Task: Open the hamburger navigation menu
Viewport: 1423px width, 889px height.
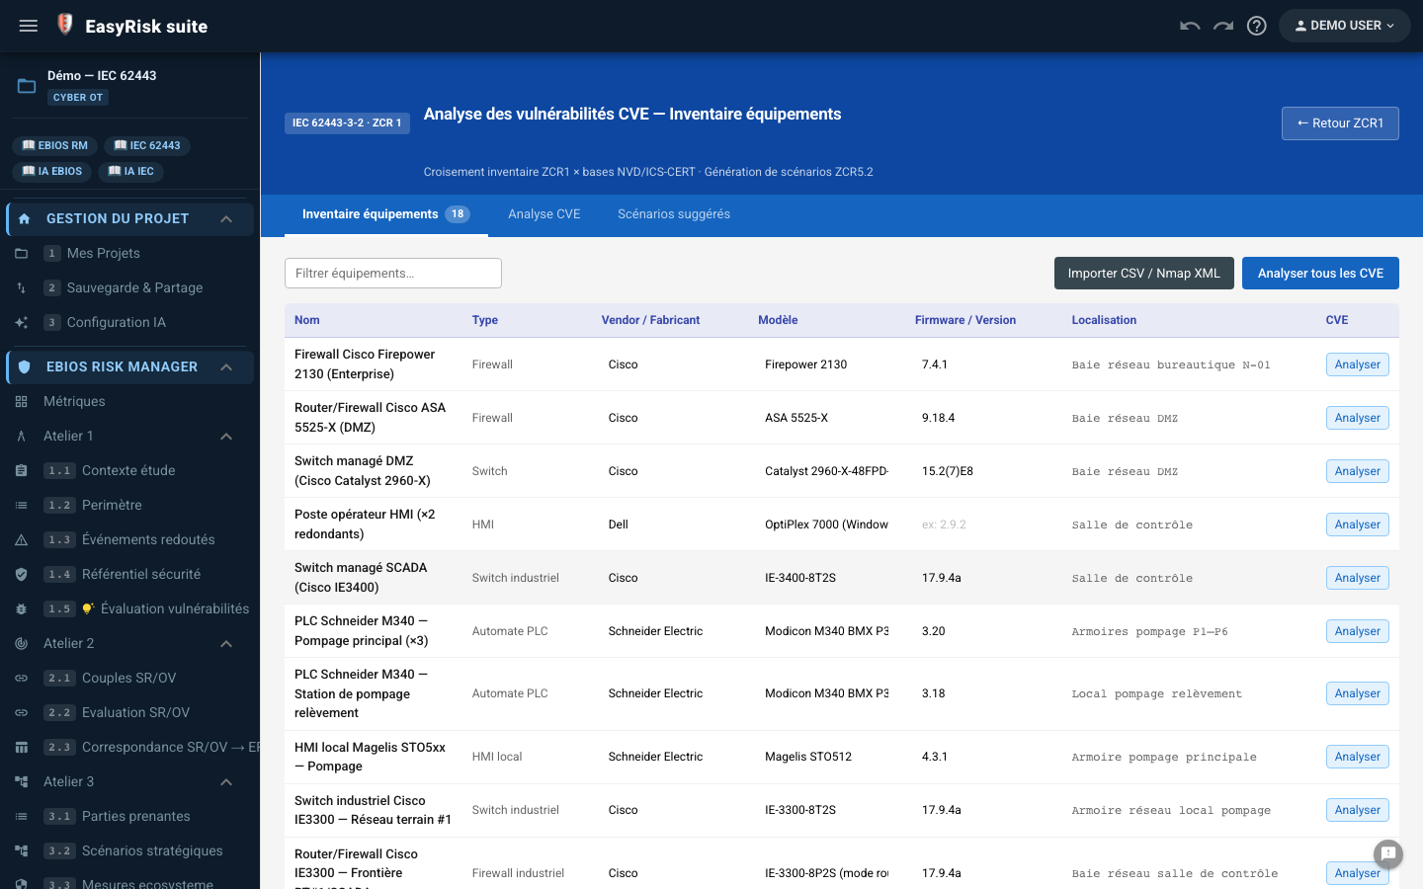Action: [x=29, y=26]
